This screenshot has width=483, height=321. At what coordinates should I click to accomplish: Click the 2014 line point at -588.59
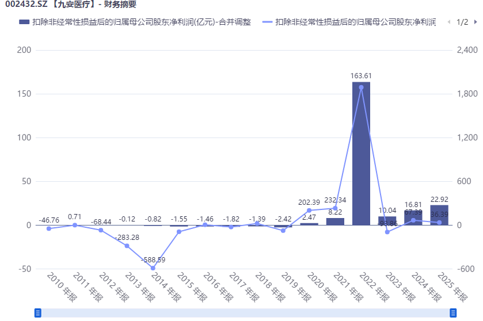[x=153, y=268]
